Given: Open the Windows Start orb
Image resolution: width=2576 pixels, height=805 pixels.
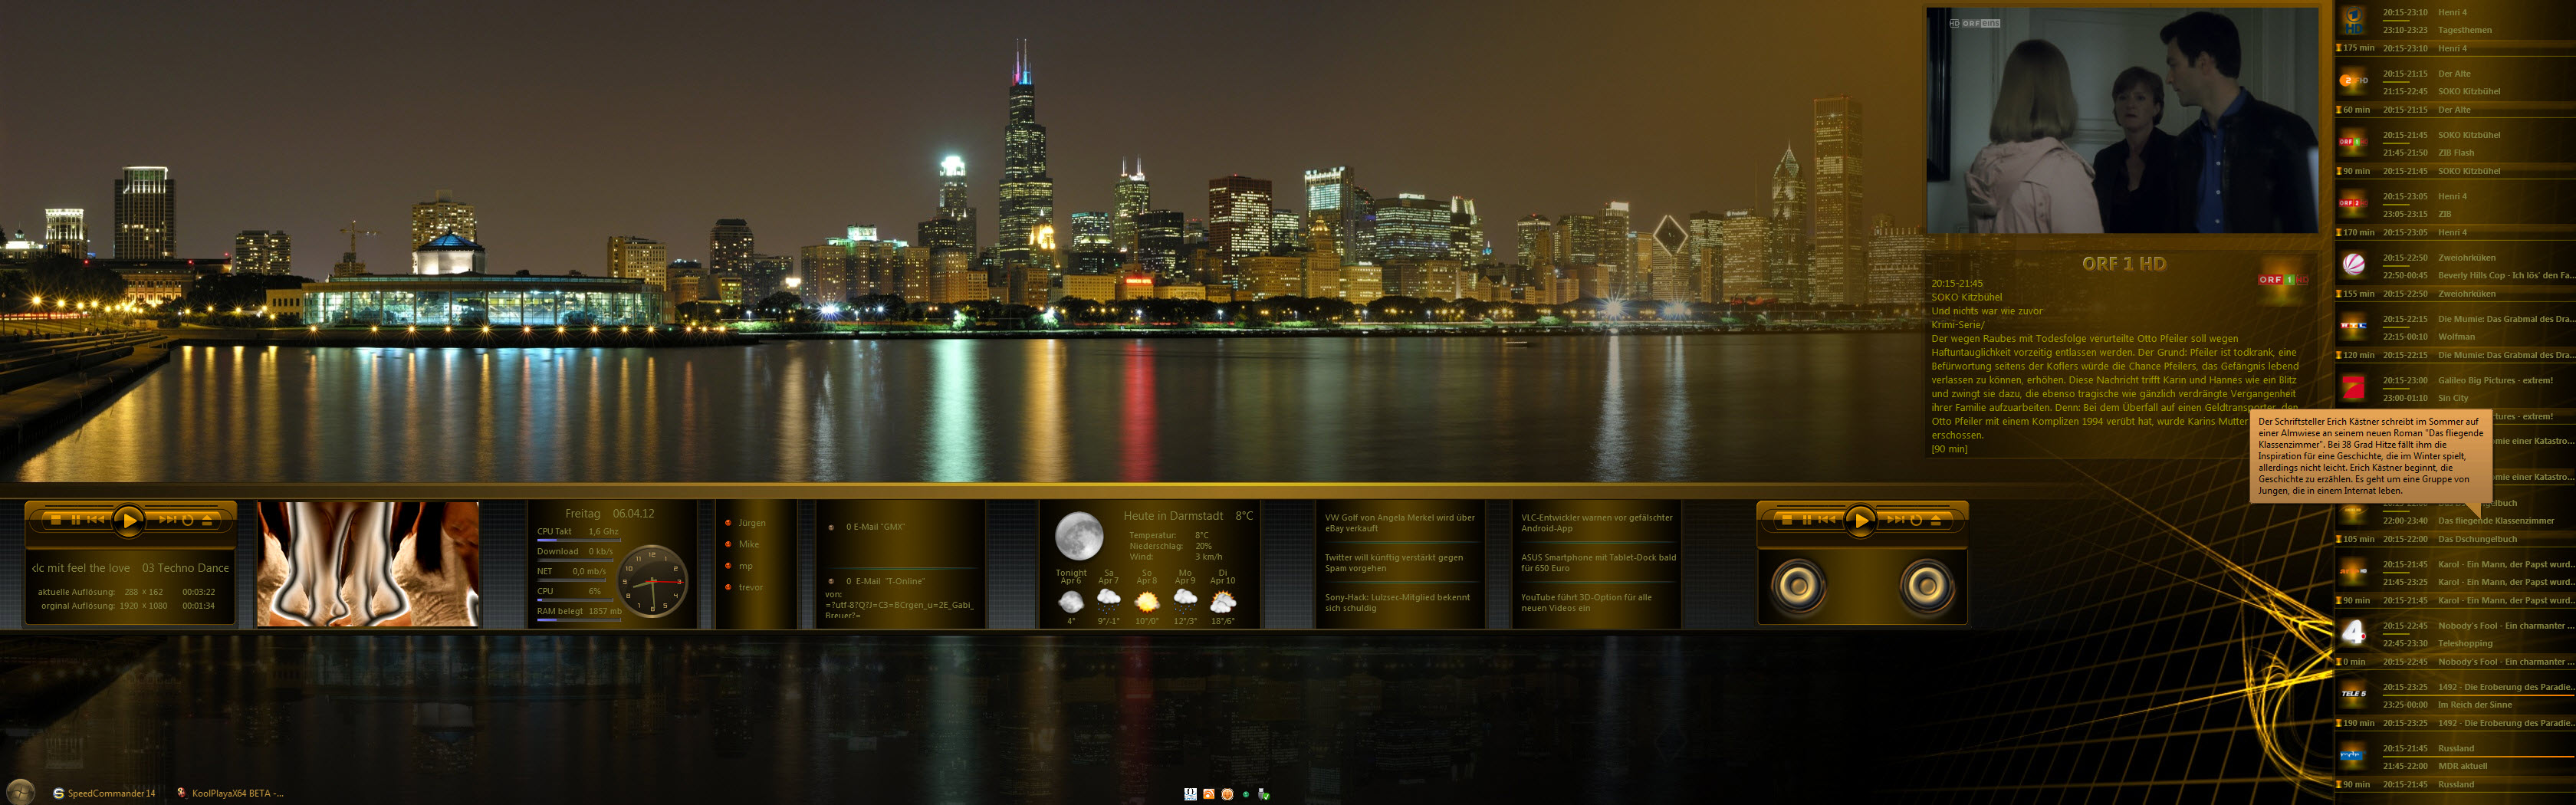Looking at the screenshot, I should pyautogui.click(x=20, y=792).
